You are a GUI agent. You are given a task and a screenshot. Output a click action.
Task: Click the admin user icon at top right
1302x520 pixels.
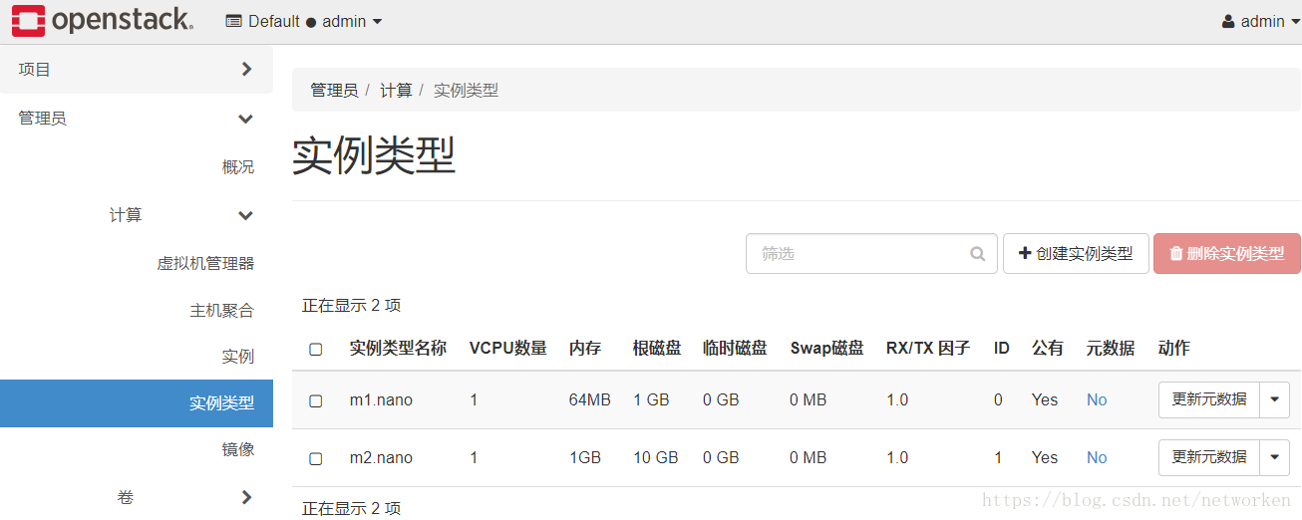1228,22
